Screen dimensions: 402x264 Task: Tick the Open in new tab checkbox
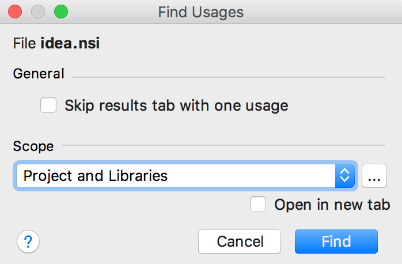(x=259, y=205)
